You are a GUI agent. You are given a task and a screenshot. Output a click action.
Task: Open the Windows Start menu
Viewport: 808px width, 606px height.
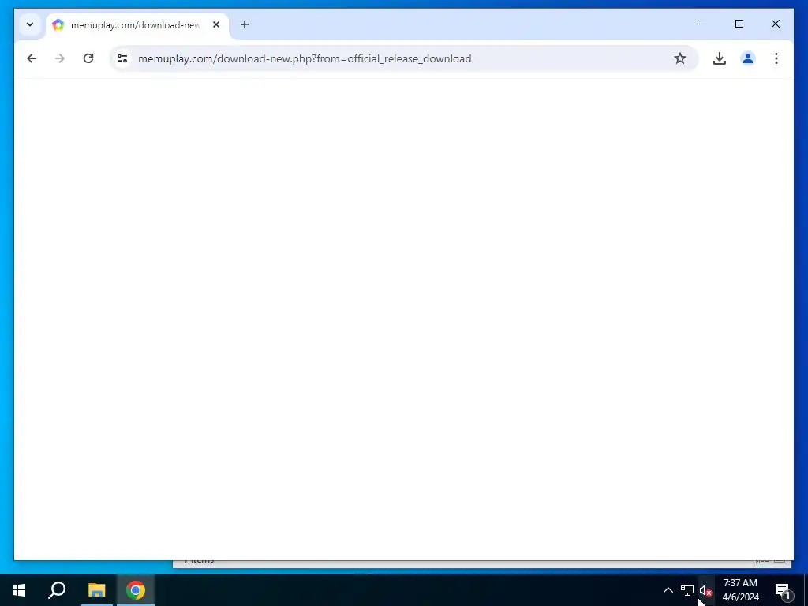(x=19, y=590)
